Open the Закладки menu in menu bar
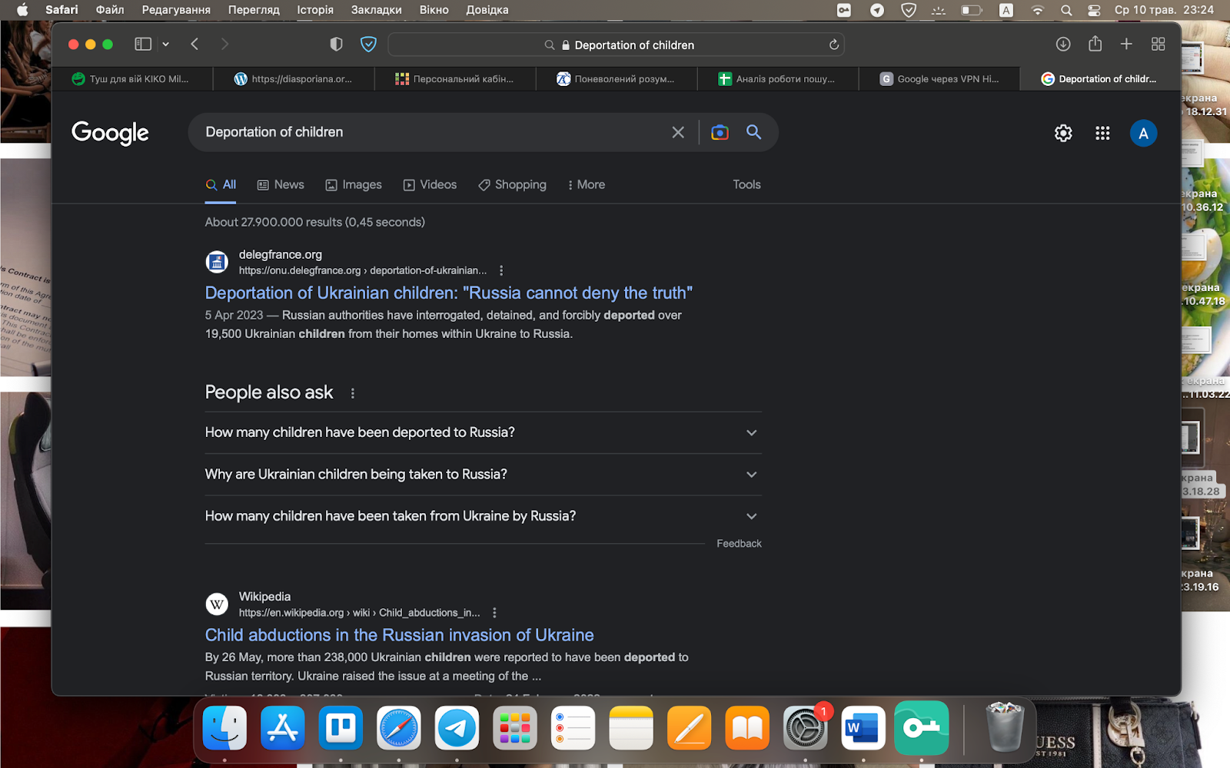 pyautogui.click(x=376, y=10)
